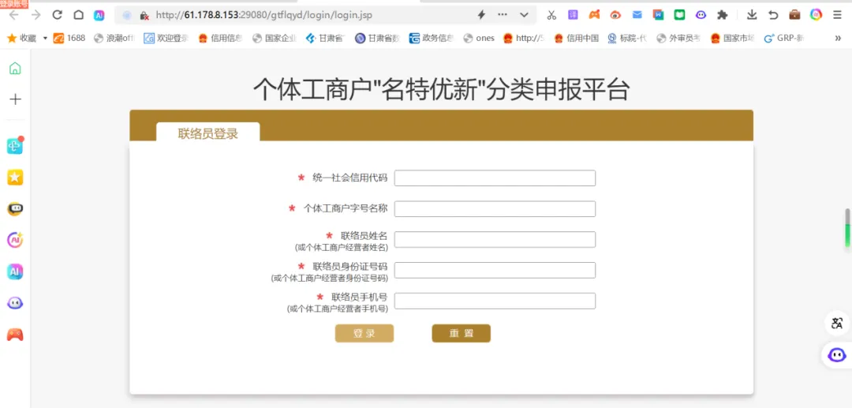Click the purple translate extension icon

573,15
